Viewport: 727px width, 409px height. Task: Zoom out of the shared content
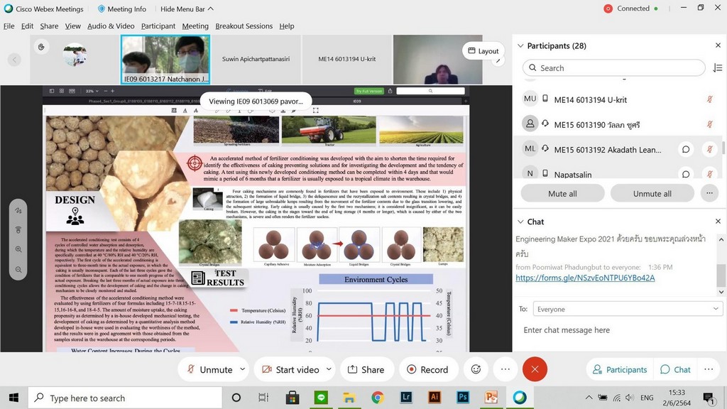coord(18,270)
